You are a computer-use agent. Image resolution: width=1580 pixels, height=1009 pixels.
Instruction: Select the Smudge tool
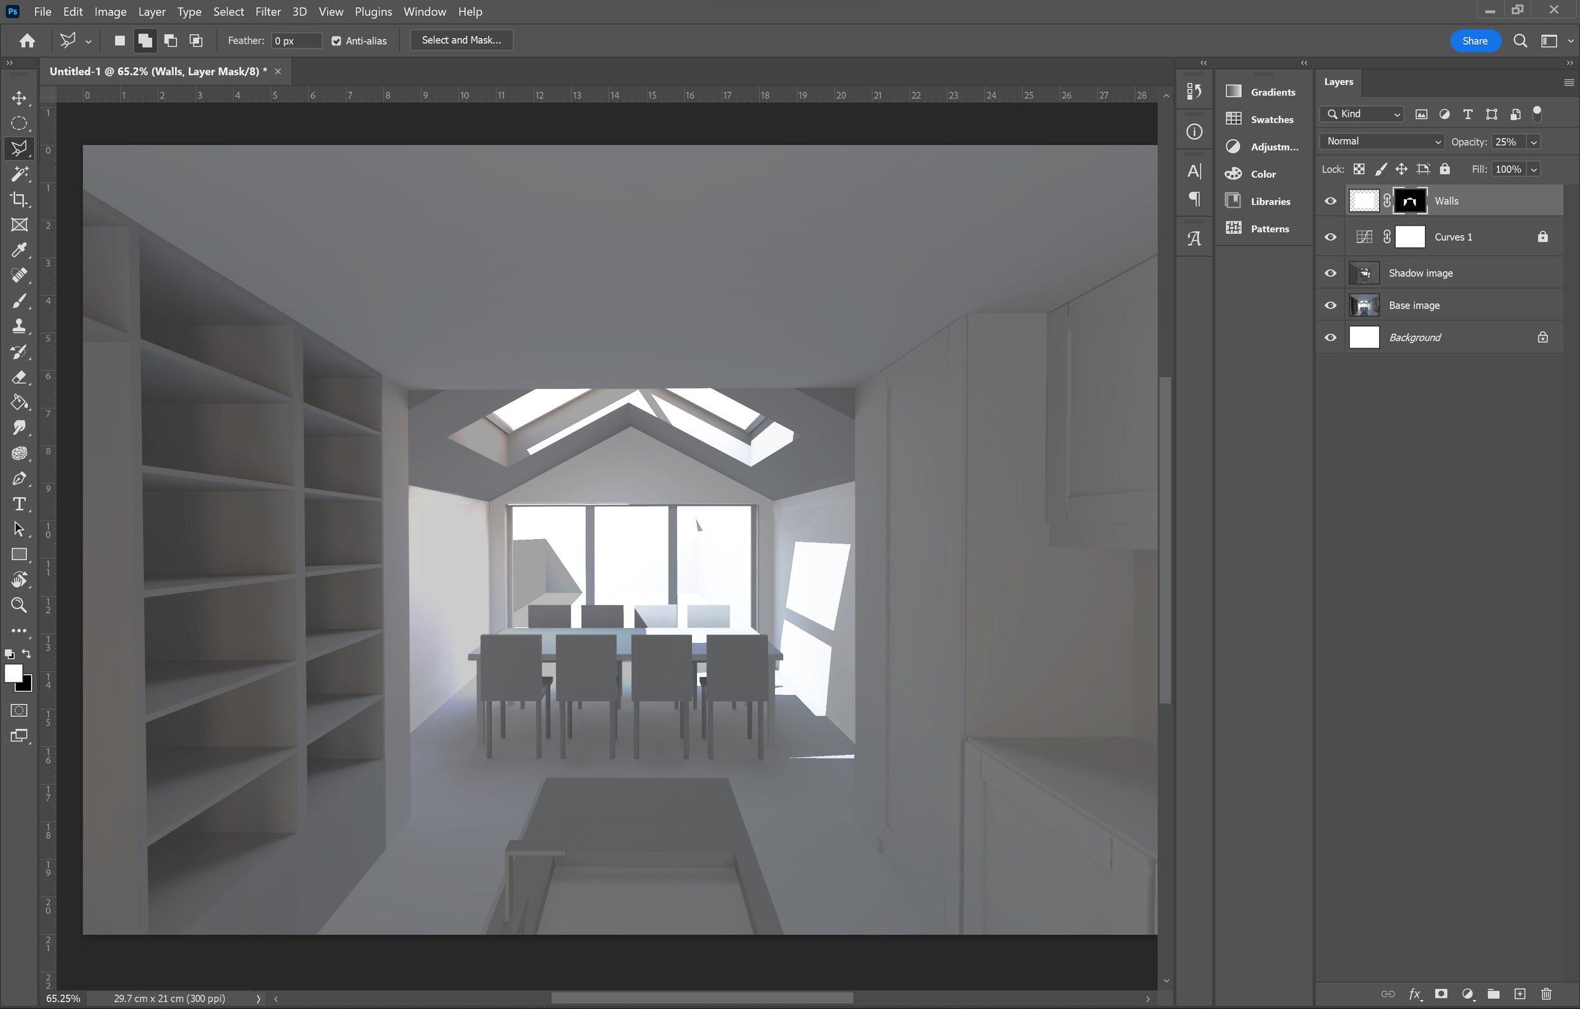(x=19, y=427)
